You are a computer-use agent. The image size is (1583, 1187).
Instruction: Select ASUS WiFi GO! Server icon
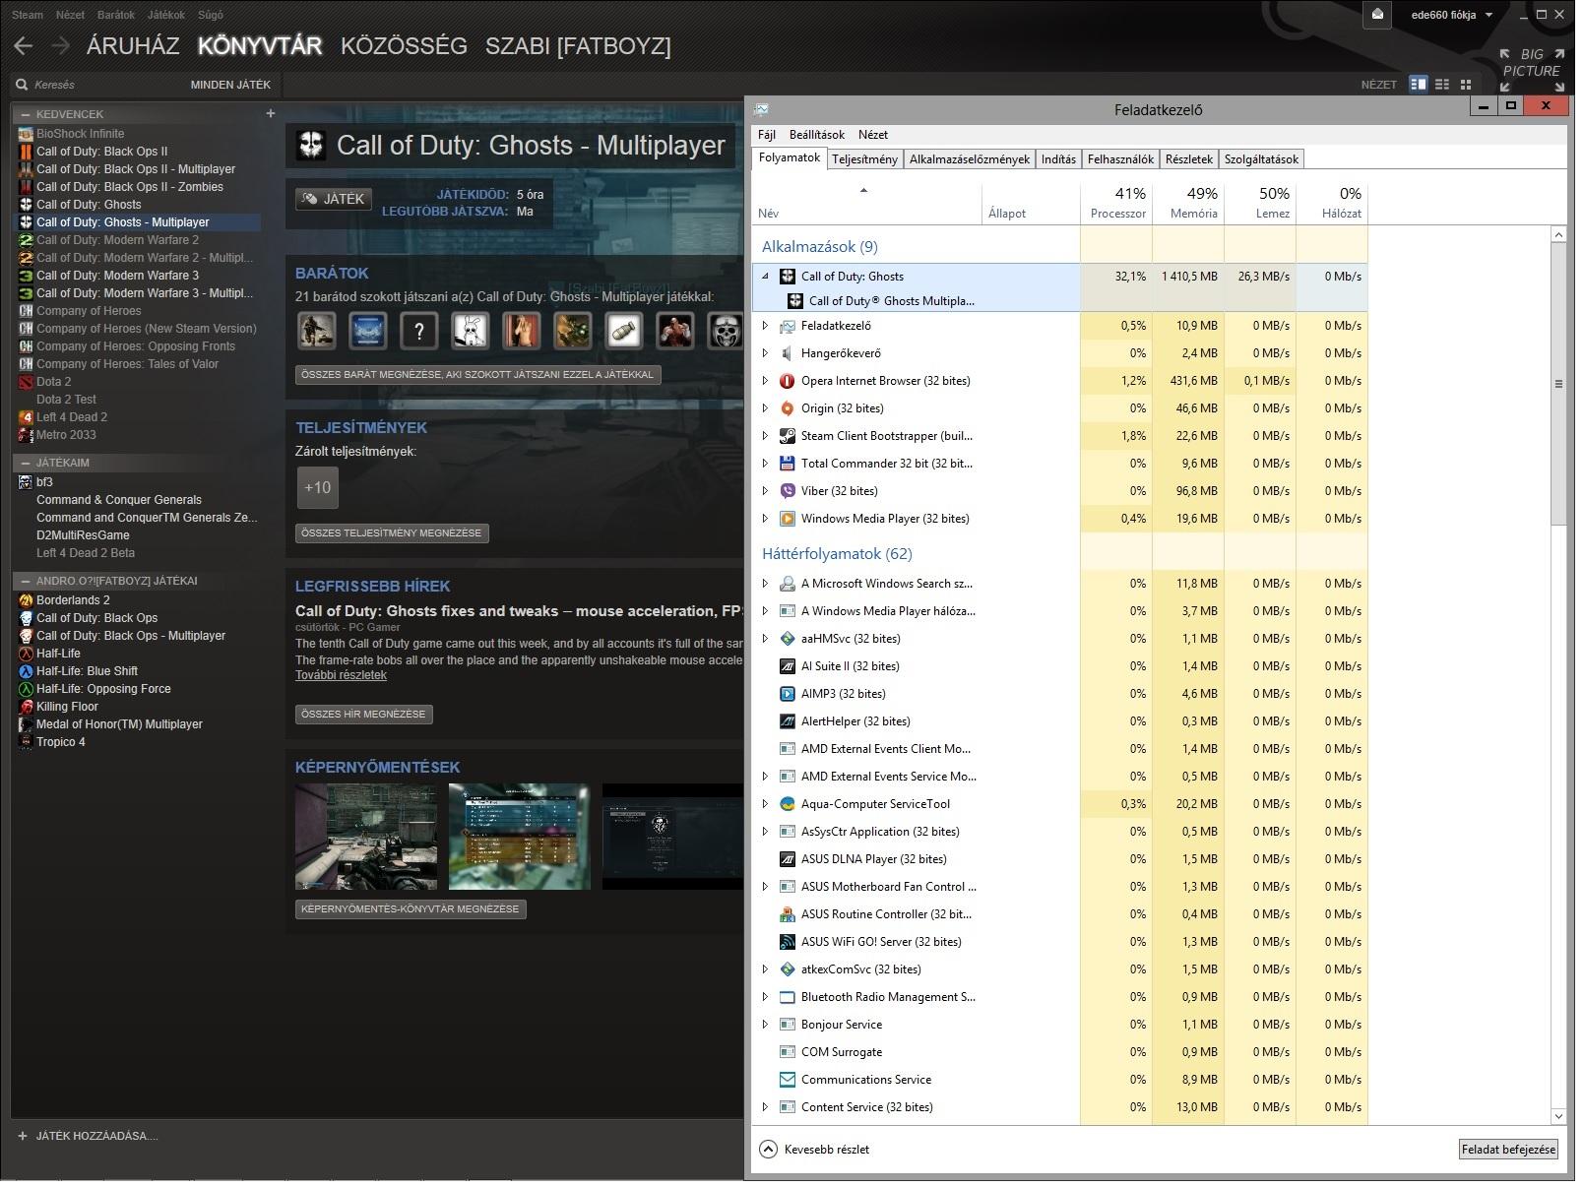coord(787,942)
